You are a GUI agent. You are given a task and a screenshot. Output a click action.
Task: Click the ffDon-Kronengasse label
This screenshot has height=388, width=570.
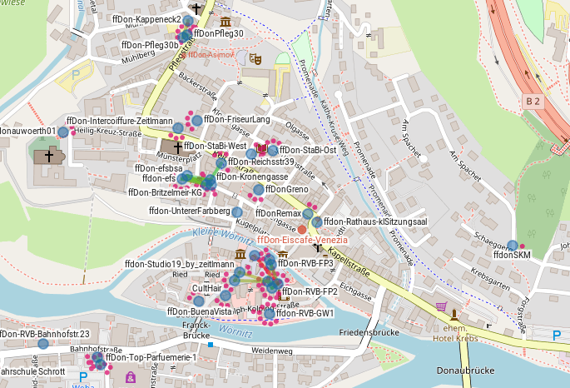pos(252,177)
